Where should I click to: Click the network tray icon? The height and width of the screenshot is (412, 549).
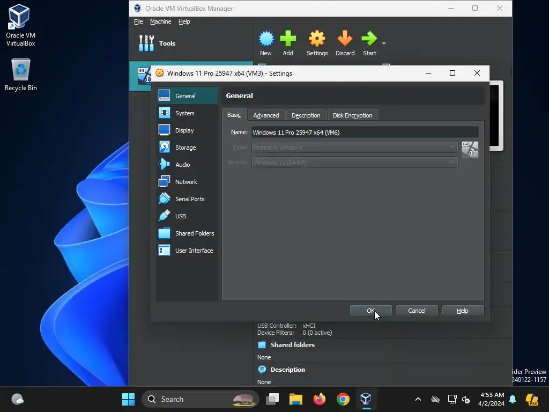click(x=452, y=399)
